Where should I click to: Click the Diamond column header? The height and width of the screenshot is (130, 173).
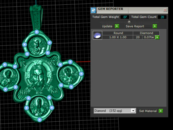[146, 33]
